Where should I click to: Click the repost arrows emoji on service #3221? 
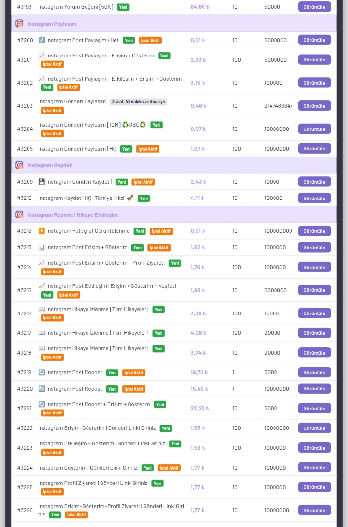pos(42,404)
